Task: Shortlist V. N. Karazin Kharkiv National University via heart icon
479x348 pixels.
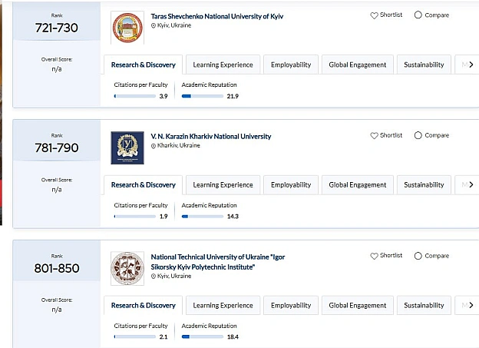Action: (375, 135)
